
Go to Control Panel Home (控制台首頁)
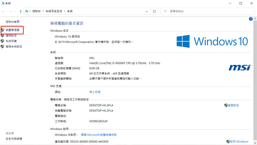point(13,21)
